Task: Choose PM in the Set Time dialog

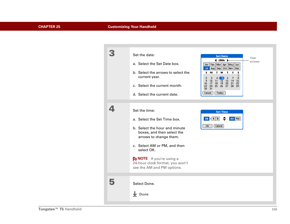Action: 238,119
